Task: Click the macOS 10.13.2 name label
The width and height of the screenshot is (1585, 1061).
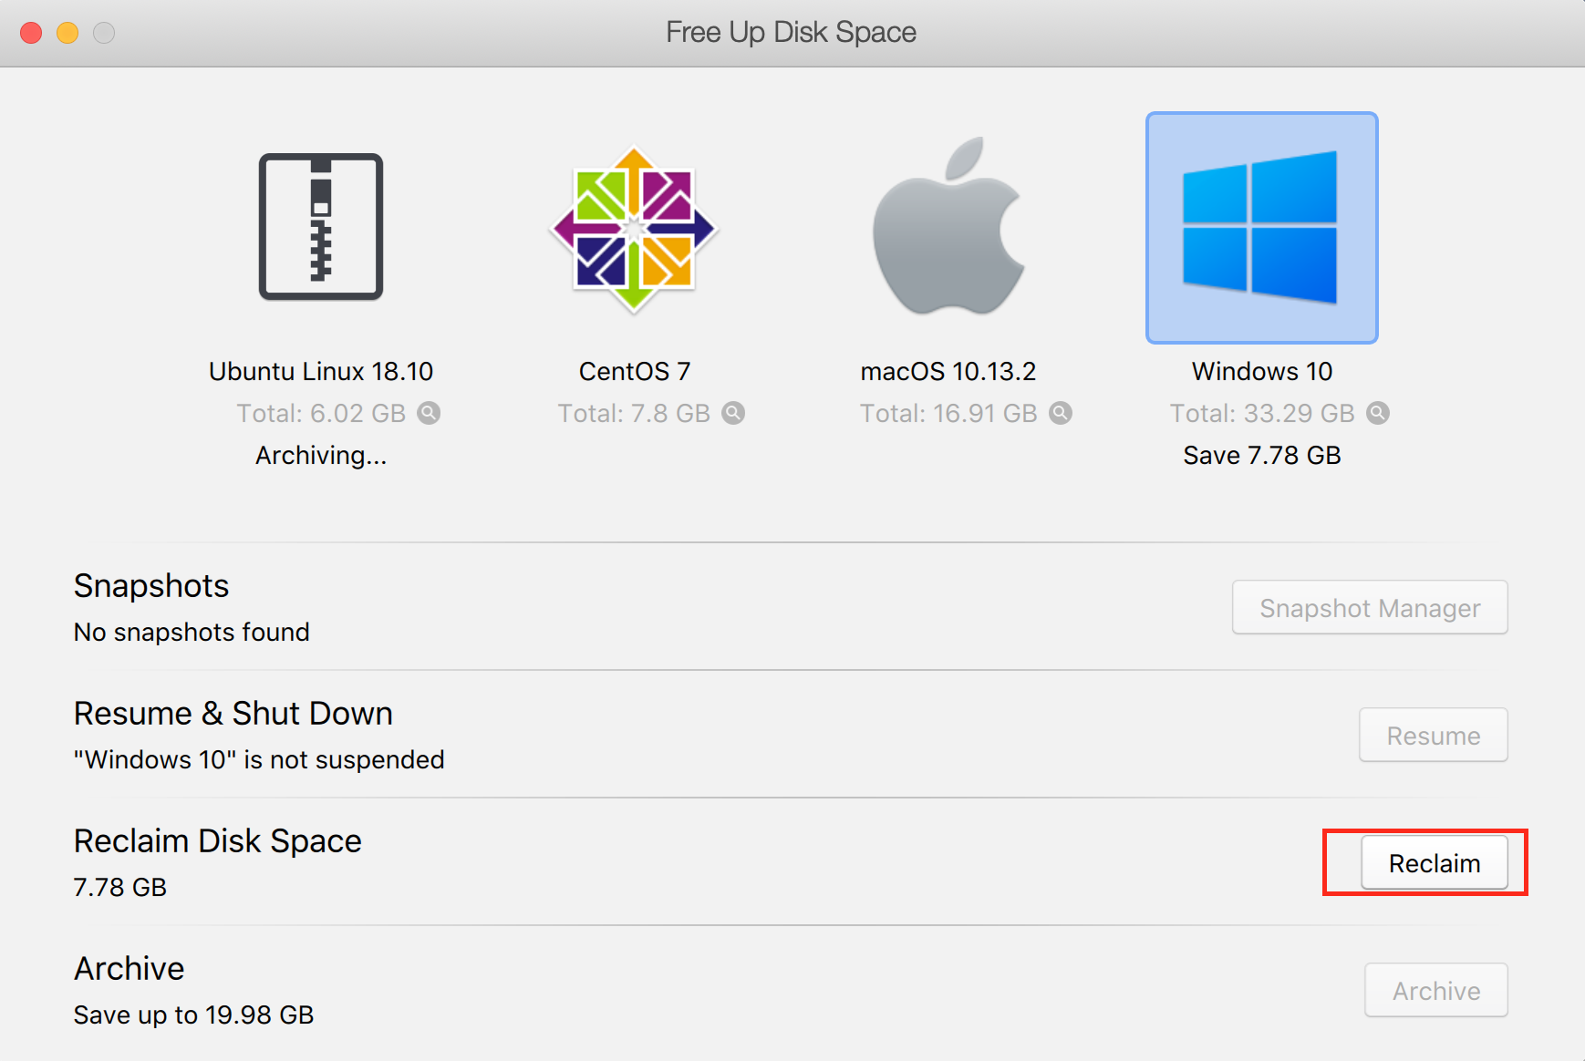Action: [x=948, y=371]
